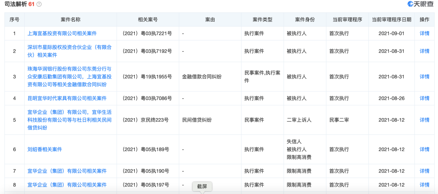Click the 截屏 screenshot tooltip button
438x194 pixels.
(202, 186)
